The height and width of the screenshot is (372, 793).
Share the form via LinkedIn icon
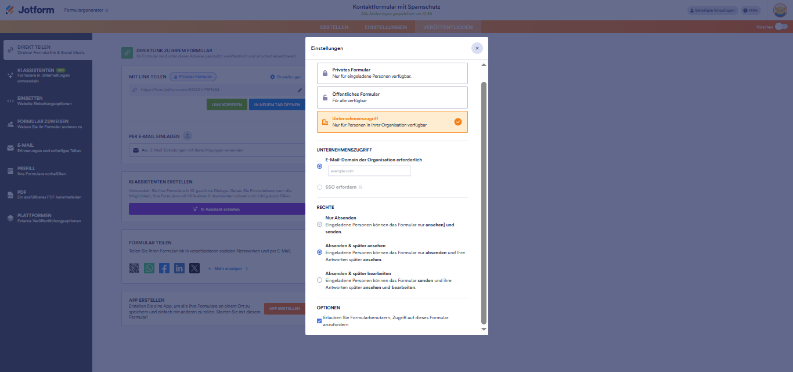pos(179,268)
